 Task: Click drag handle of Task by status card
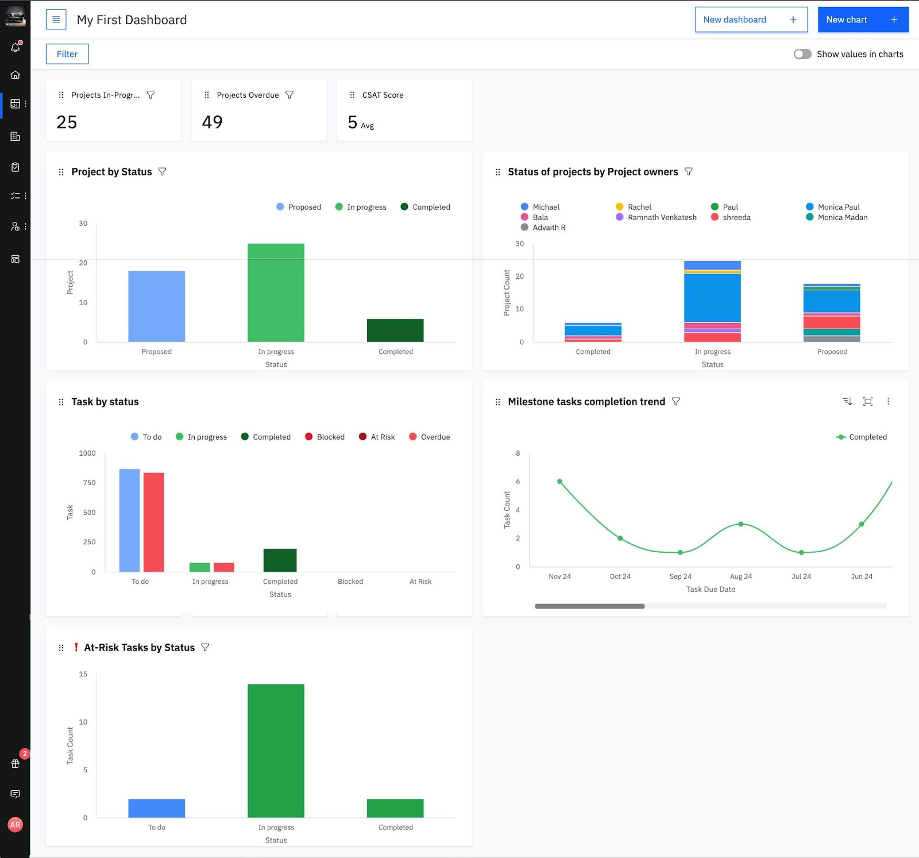click(x=61, y=402)
